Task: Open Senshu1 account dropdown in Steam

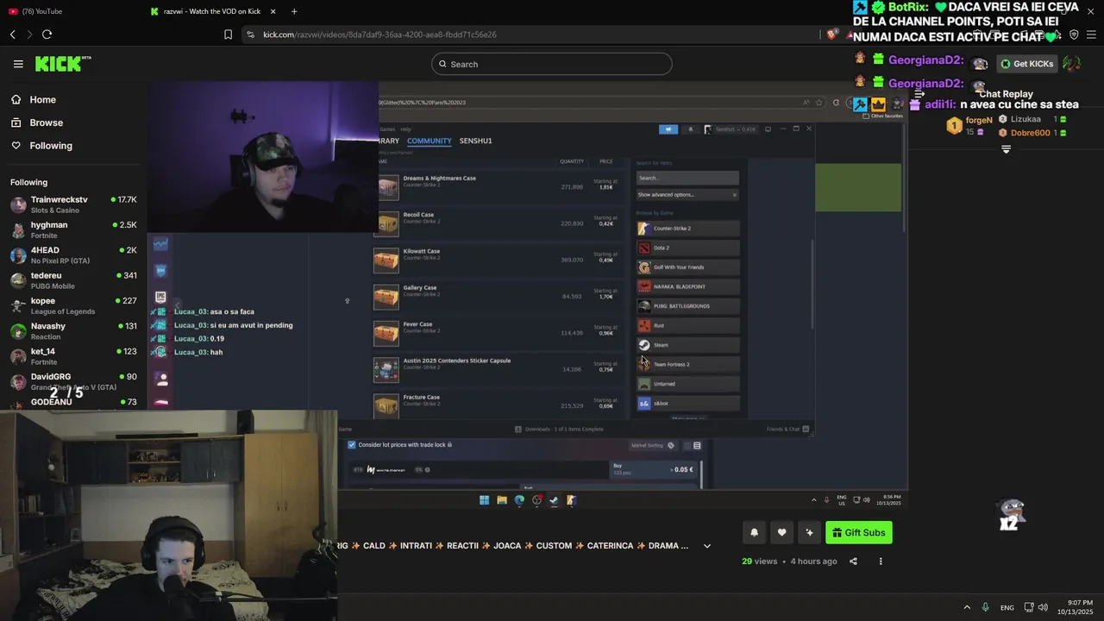Action: [x=730, y=129]
